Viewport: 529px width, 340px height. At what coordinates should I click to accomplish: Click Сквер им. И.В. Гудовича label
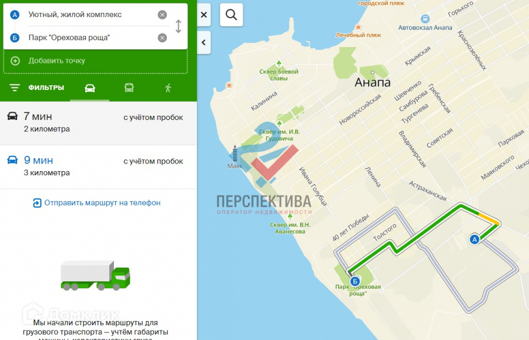[x=279, y=135]
